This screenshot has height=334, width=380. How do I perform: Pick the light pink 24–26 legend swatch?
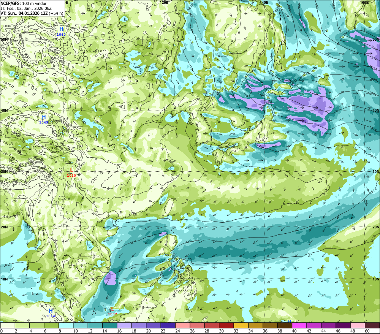[183, 325]
